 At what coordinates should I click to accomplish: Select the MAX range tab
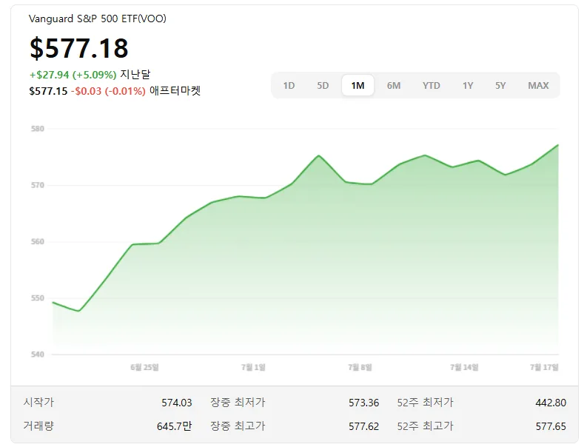pyautogui.click(x=538, y=86)
